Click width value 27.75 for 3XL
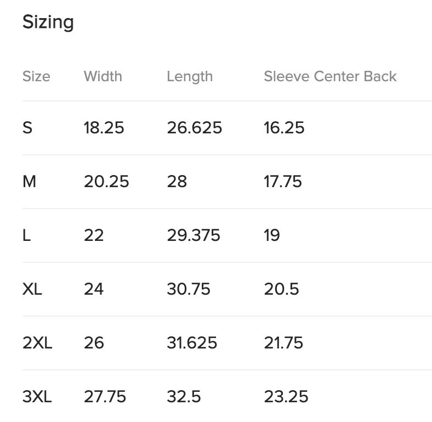 [105, 397]
